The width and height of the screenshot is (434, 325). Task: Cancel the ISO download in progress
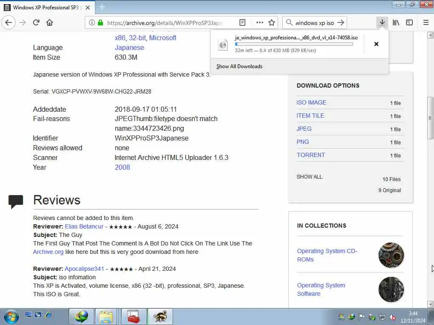pos(376,44)
